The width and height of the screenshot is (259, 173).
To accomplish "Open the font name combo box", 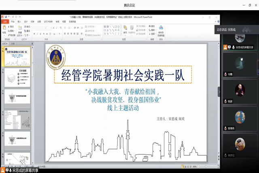I will 40,28.
